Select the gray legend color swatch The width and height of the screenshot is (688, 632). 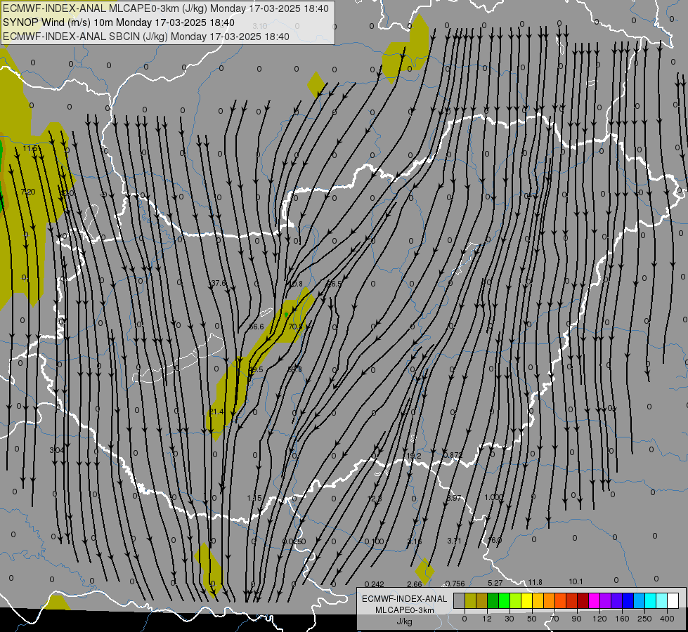click(x=459, y=600)
